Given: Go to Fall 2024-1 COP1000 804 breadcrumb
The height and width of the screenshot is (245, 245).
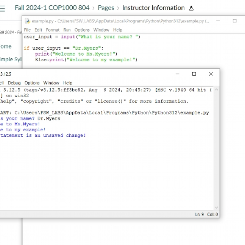Looking at the screenshot, I should (x=52, y=8).
